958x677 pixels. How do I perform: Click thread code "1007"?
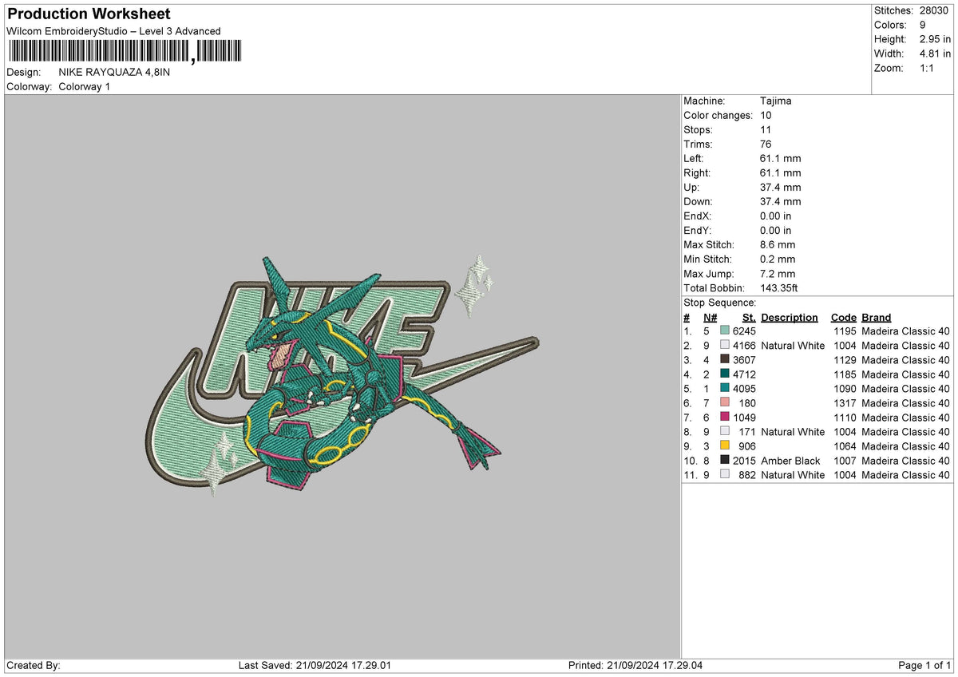[x=845, y=461]
